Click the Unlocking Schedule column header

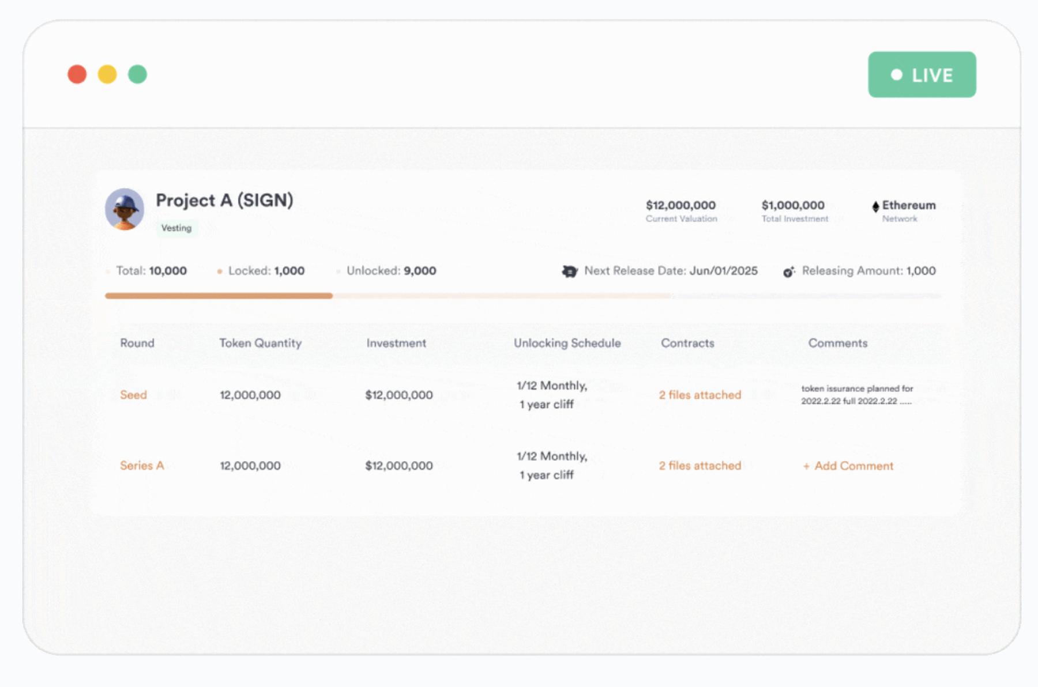pos(567,343)
